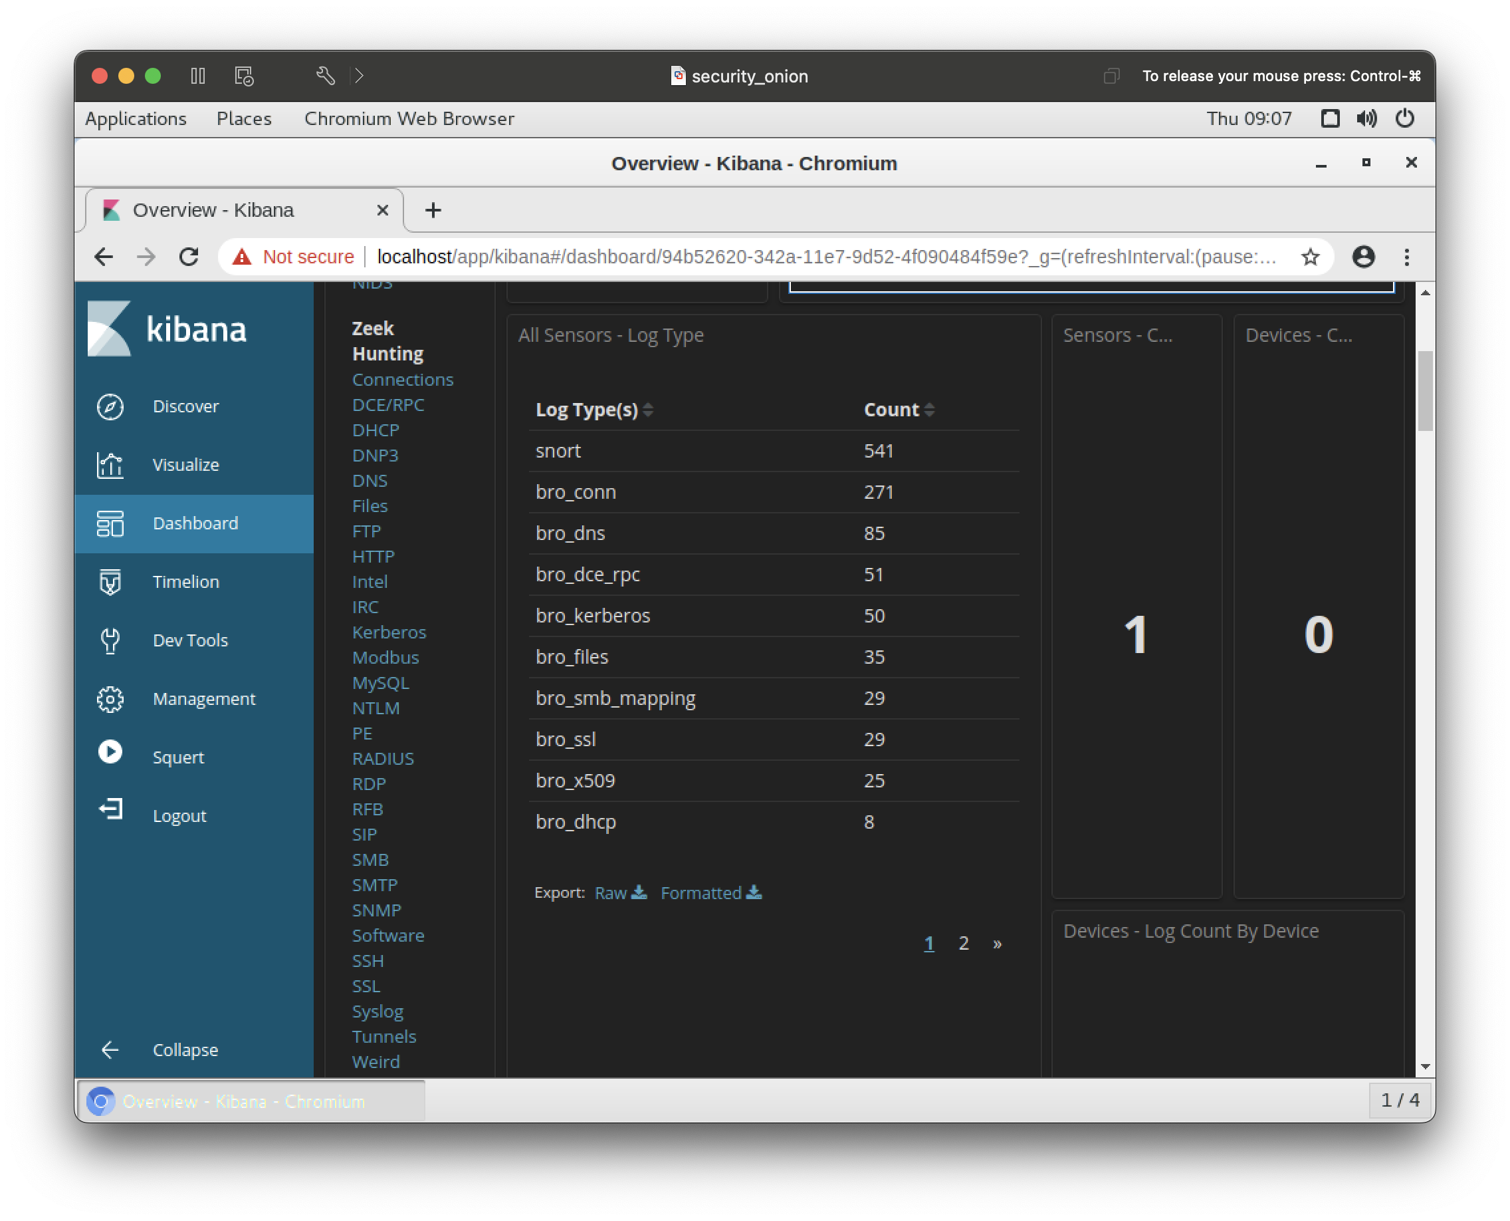Click workspace switcher 1 / 4

1400,1100
